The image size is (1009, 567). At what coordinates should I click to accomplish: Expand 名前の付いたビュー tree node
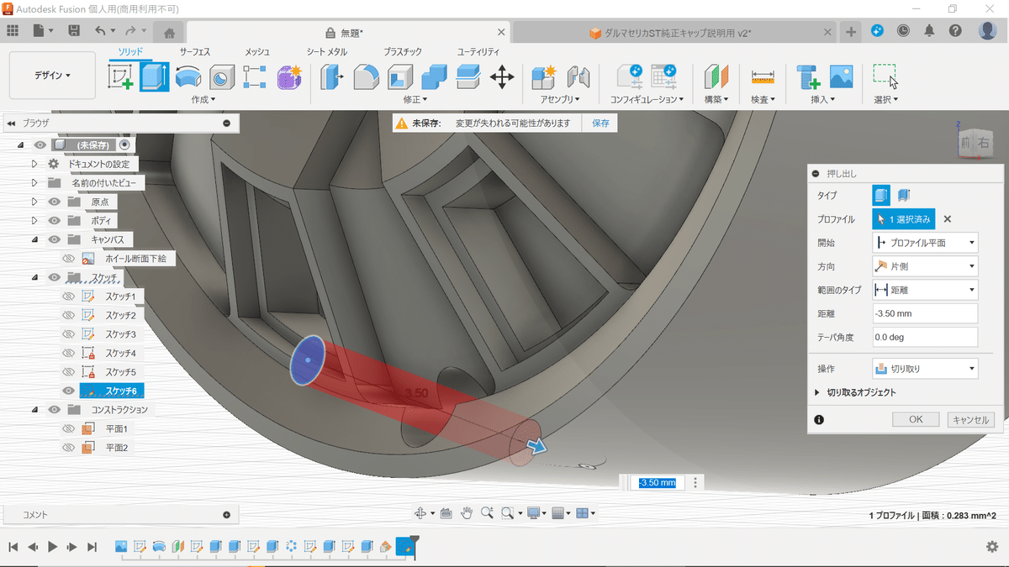34,182
